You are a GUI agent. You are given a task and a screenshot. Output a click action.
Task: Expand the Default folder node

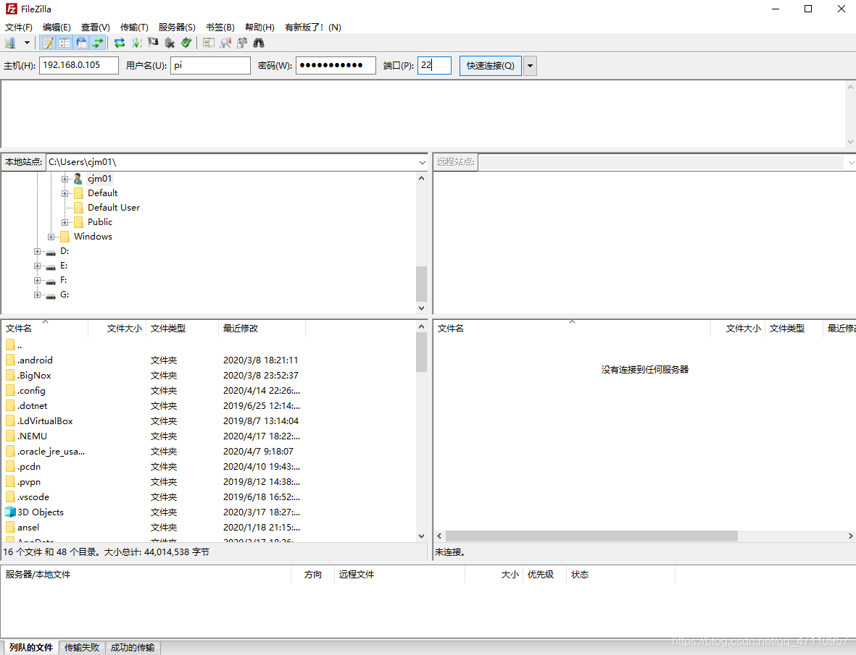click(x=65, y=193)
